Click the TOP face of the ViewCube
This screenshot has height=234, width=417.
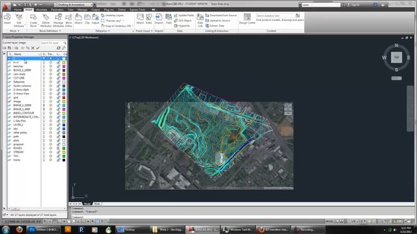click(x=396, y=58)
